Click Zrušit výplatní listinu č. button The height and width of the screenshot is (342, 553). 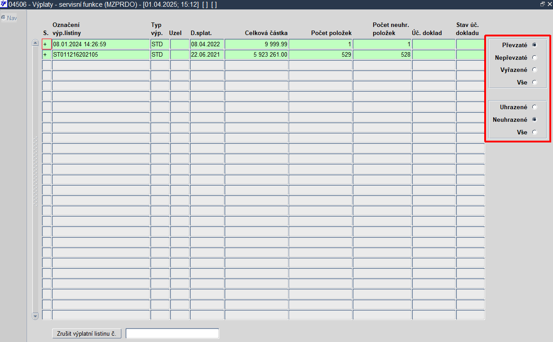[x=87, y=333]
